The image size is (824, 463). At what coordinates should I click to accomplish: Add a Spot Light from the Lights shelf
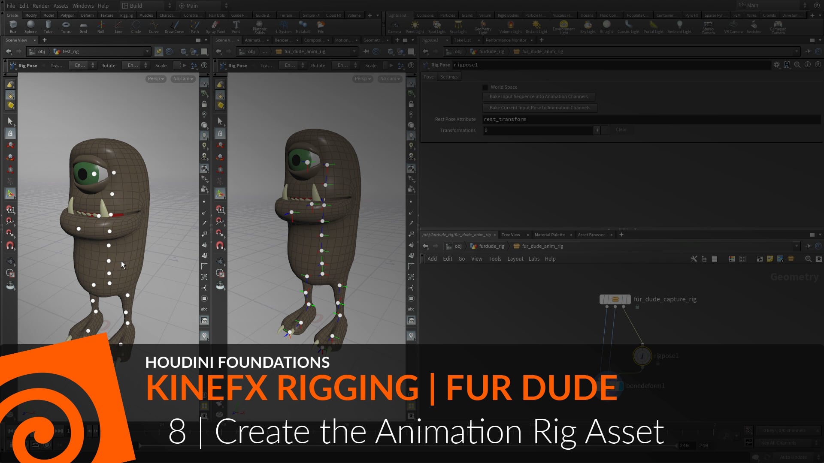pyautogui.click(x=436, y=27)
